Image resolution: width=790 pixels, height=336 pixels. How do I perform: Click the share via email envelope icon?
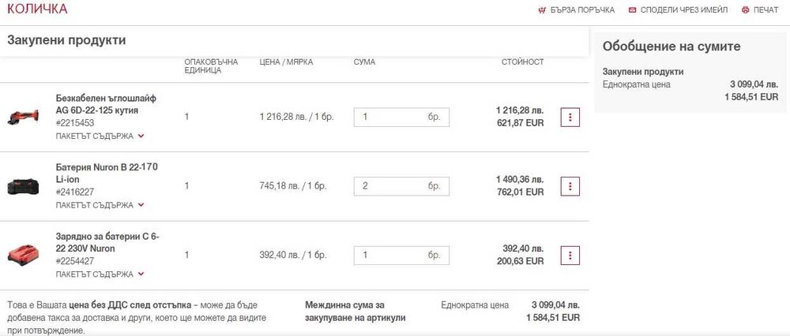(632, 10)
